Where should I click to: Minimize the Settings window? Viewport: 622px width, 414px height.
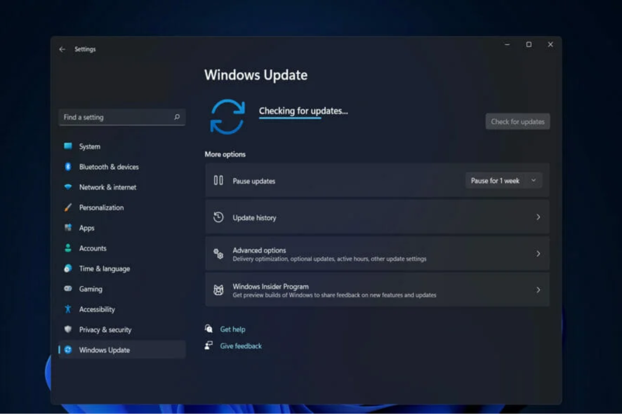[x=507, y=45]
